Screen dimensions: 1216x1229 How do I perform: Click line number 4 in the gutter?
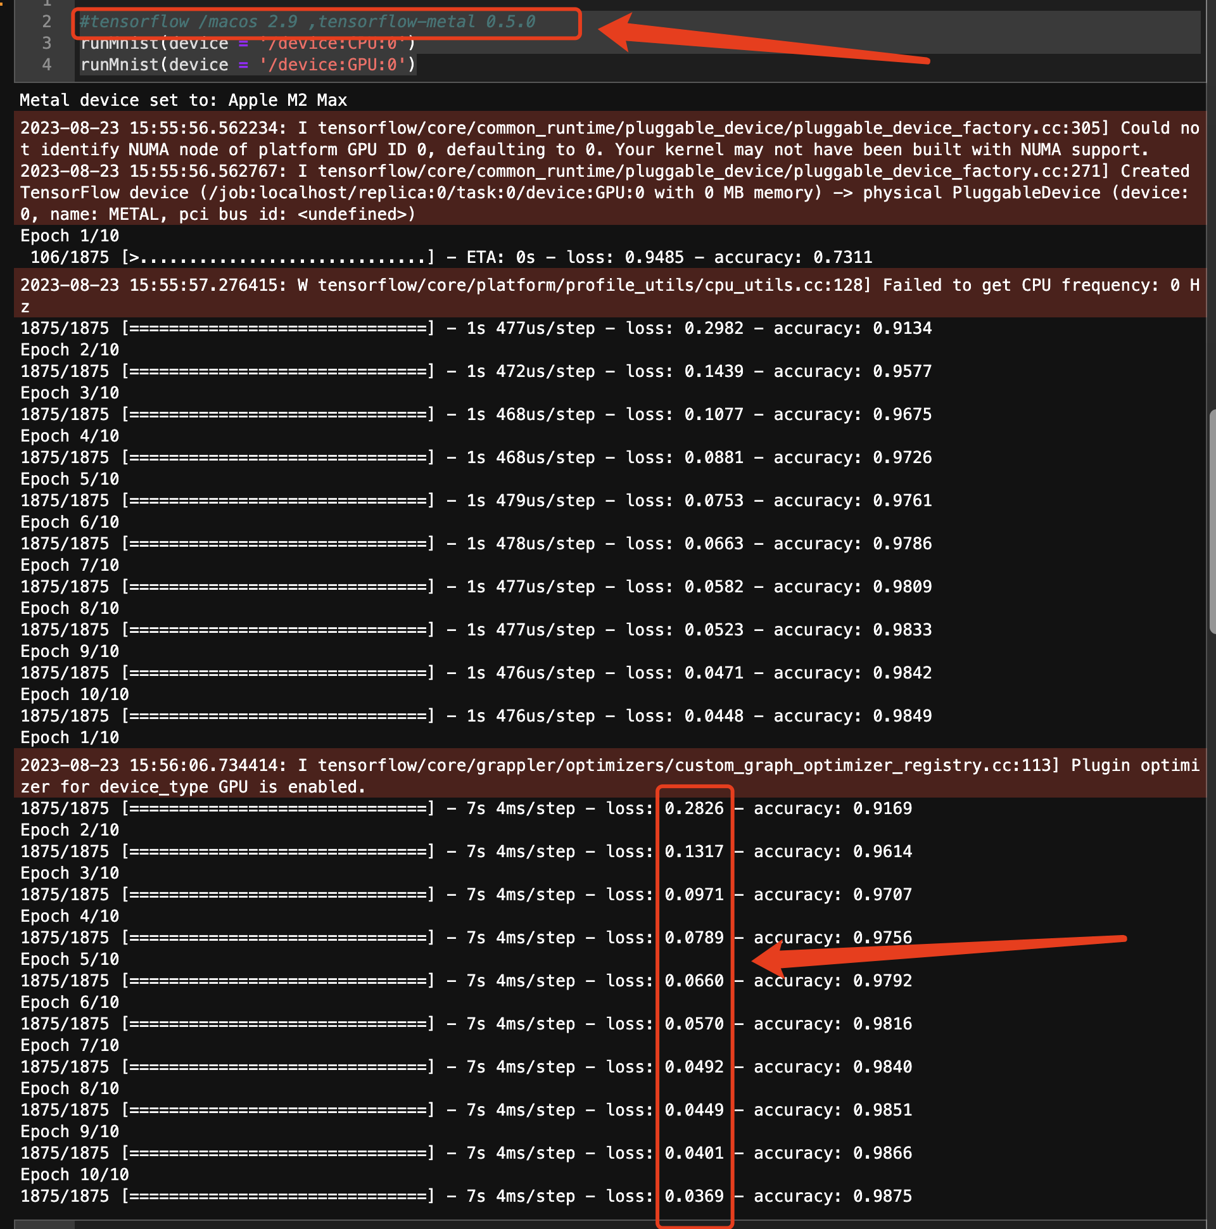tap(46, 65)
